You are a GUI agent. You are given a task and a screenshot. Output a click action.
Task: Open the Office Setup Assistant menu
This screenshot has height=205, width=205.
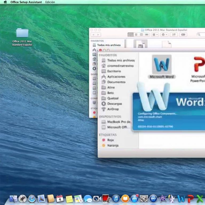tap(26, 2)
